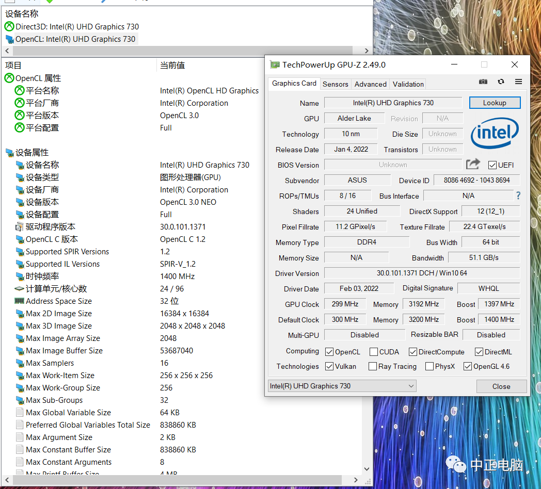This screenshot has height=489, width=541.
Task: Click the GPU Name field
Action: click(x=393, y=103)
